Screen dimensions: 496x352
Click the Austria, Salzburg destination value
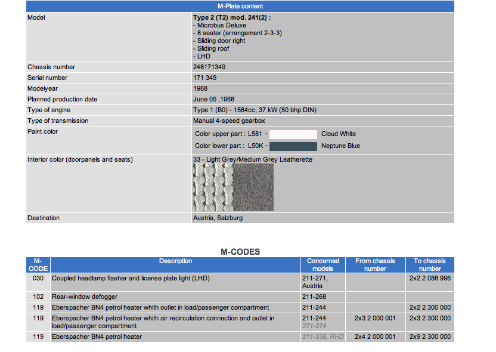coord(218,218)
